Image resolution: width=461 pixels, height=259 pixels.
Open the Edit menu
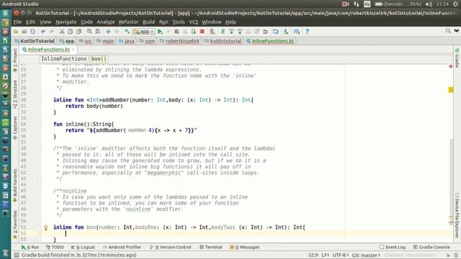click(30, 22)
